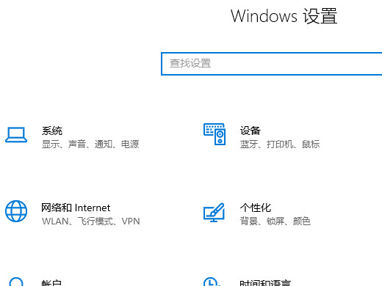Click the 蓝牙、打印机、鼠标 description
This screenshot has height=286, width=382.
click(x=280, y=144)
